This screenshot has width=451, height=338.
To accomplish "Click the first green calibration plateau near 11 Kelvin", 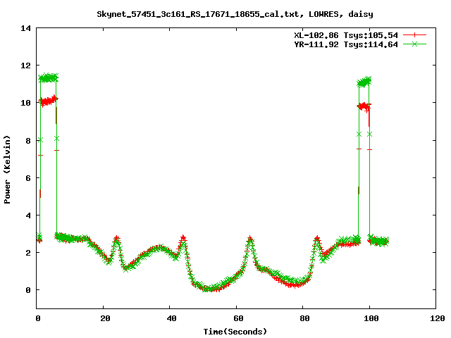I will (x=49, y=77).
